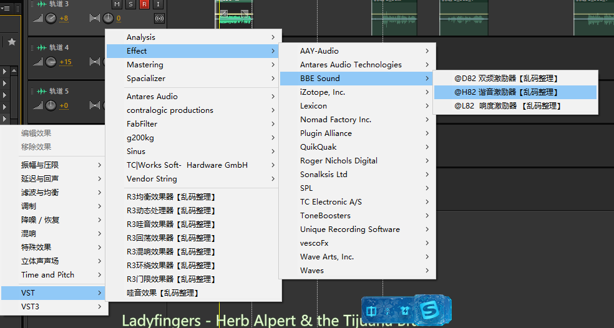
Task: Expand the FabFilter submenu
Action: [x=192, y=123]
